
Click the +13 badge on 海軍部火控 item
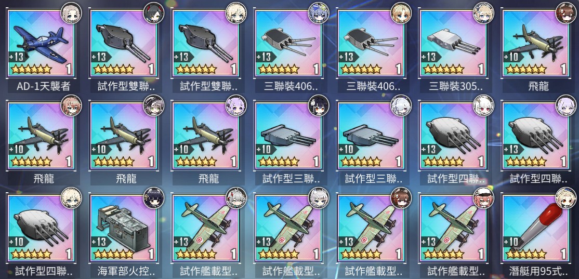(x=99, y=242)
